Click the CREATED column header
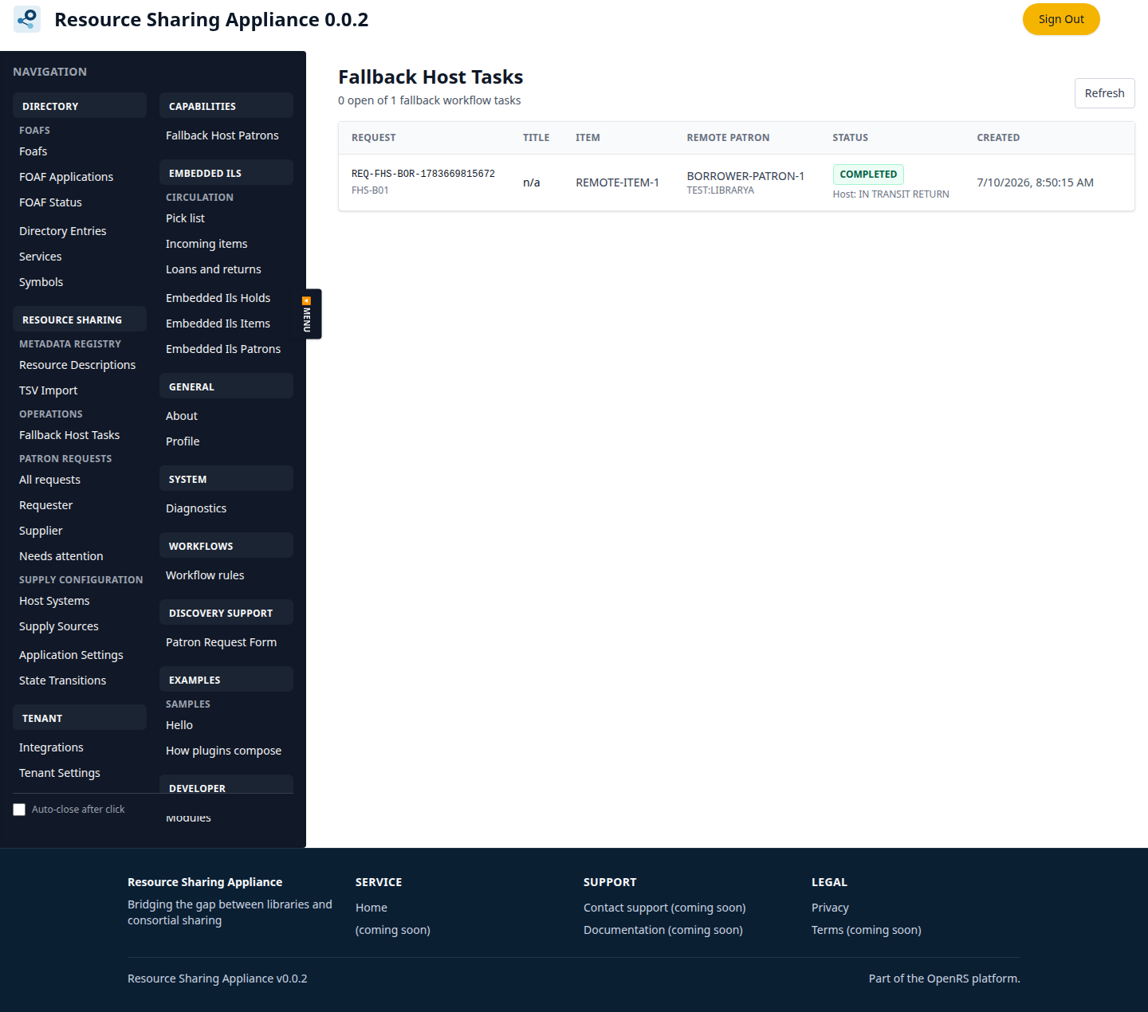The image size is (1148, 1012). pyautogui.click(x=998, y=138)
